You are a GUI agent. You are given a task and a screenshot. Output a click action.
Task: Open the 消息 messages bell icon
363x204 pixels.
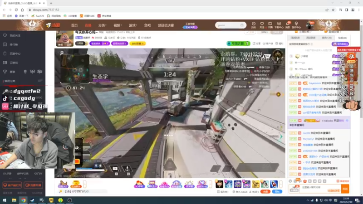pos(288,25)
